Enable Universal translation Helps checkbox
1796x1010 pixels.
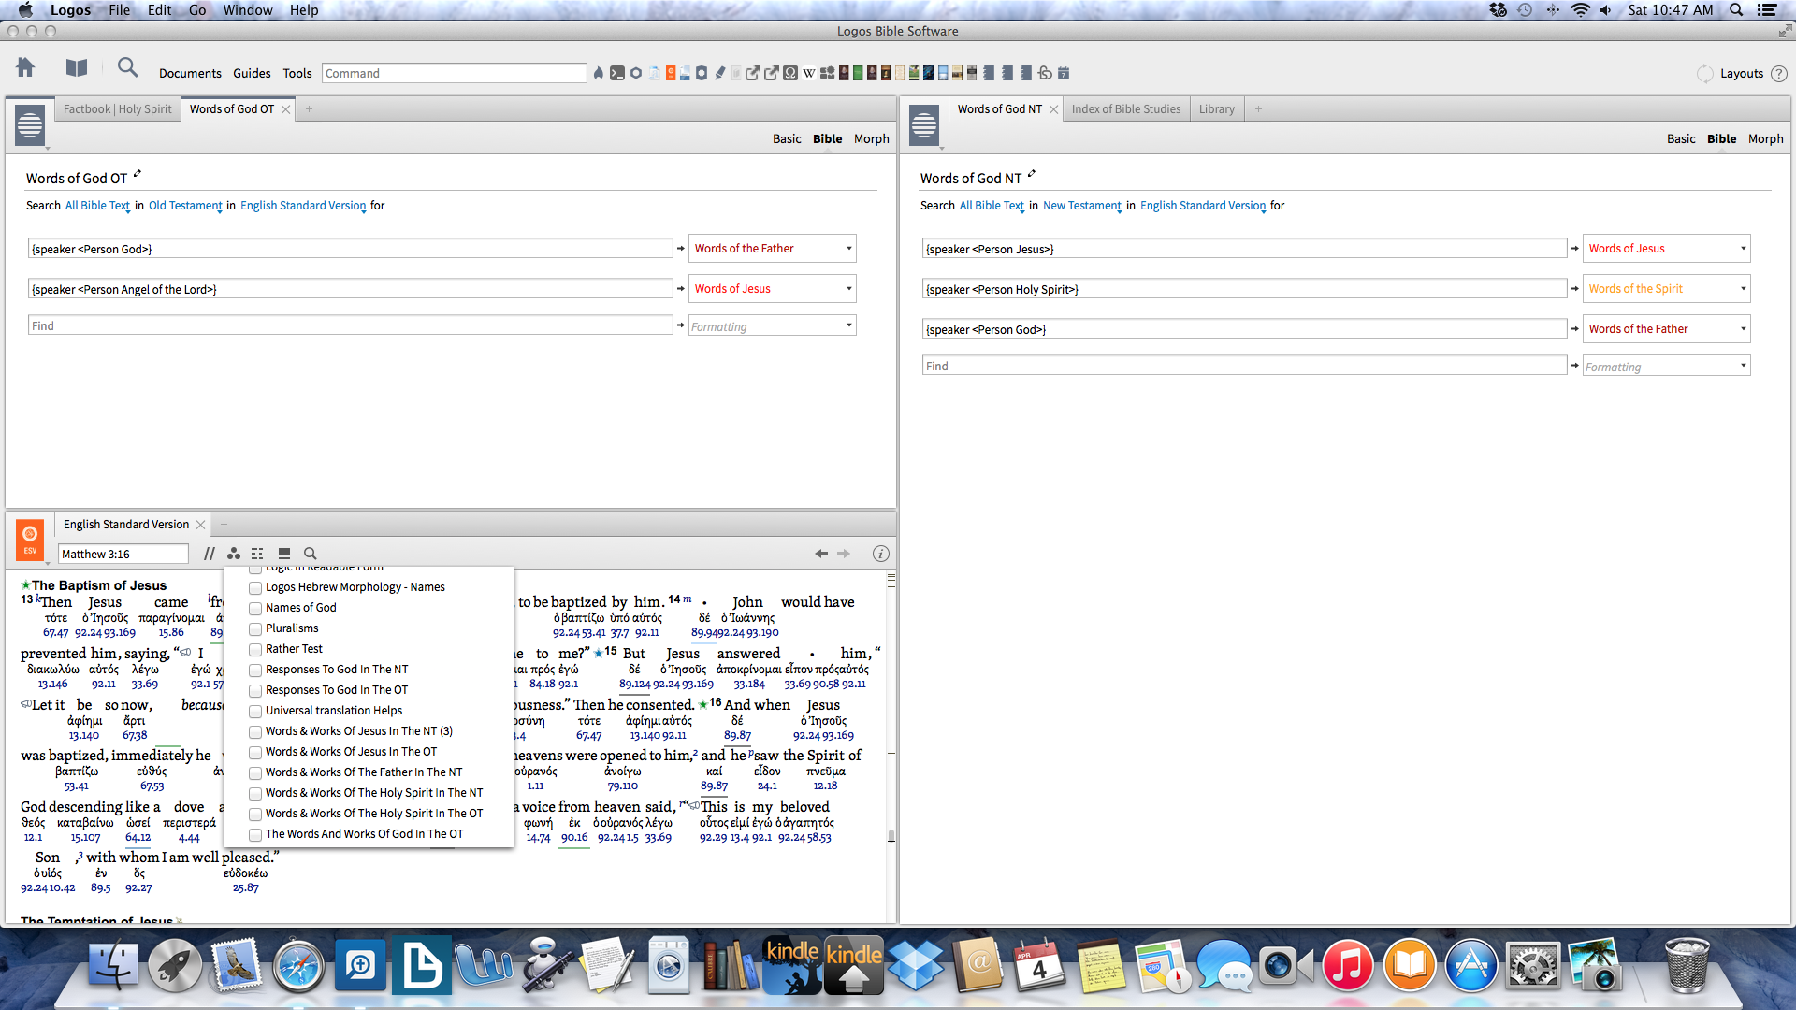tap(255, 712)
